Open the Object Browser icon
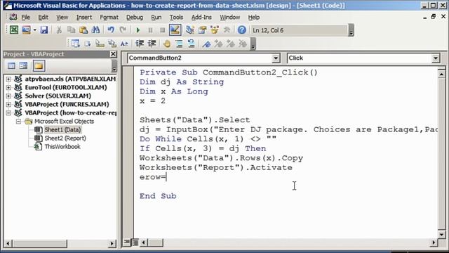 pos(215,30)
